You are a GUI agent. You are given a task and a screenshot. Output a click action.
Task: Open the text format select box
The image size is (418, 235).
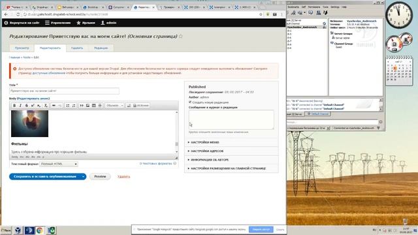59,164
